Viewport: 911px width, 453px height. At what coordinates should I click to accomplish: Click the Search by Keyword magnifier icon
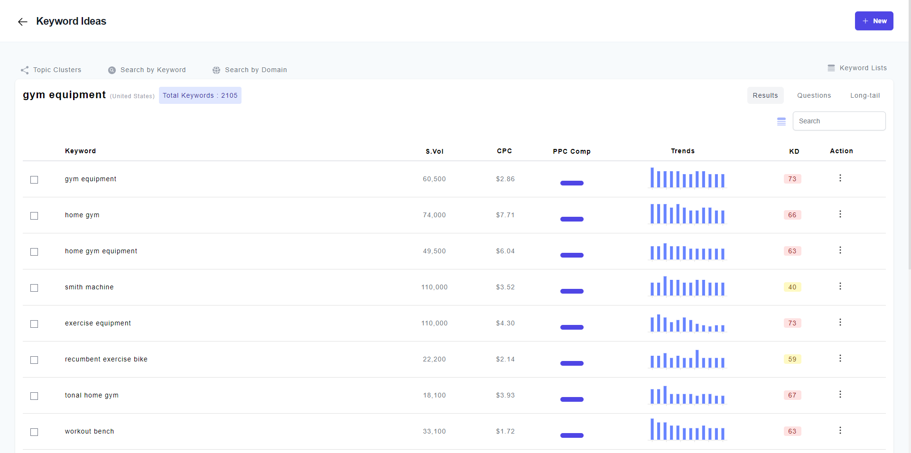[x=112, y=70]
